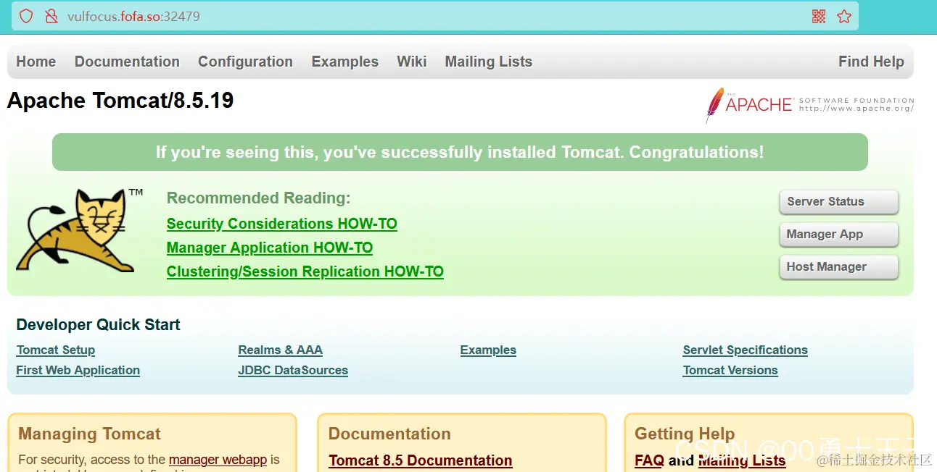This screenshot has width=937, height=472.
Task: Open the QR code icon in address bar
Action: pos(819,16)
